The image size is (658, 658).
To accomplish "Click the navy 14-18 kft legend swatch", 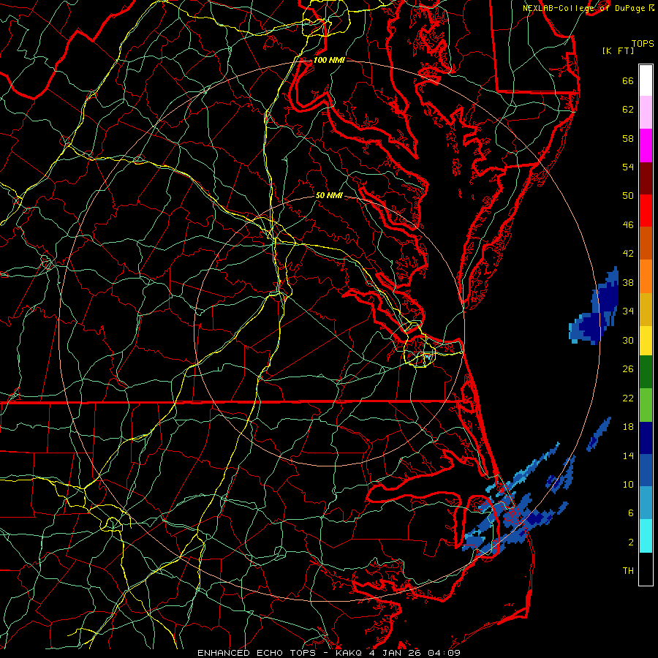I will [x=646, y=438].
